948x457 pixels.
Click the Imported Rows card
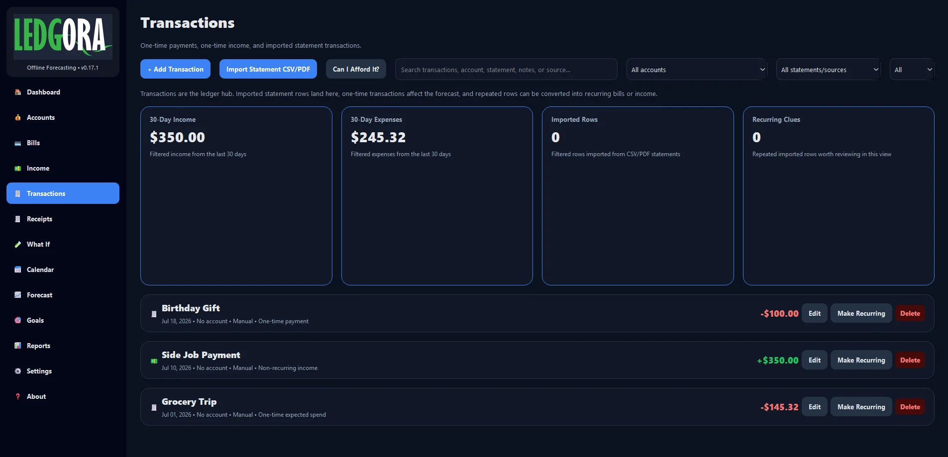tap(638, 196)
